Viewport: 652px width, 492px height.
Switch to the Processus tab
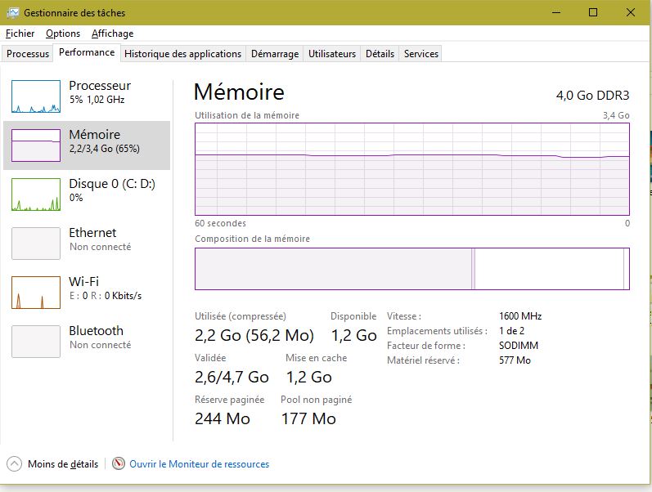coord(28,54)
